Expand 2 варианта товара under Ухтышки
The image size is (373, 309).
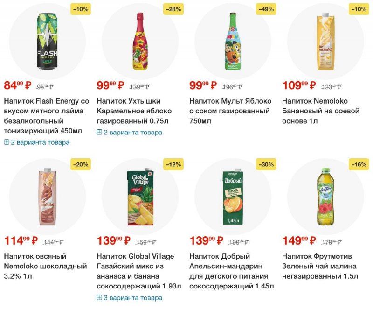point(130,133)
